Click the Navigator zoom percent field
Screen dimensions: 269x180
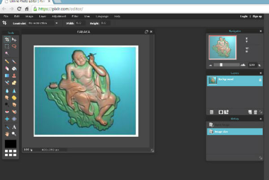point(252,65)
